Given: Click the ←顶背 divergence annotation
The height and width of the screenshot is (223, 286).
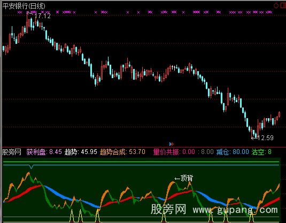Looking at the screenshot, I should click(184, 178).
